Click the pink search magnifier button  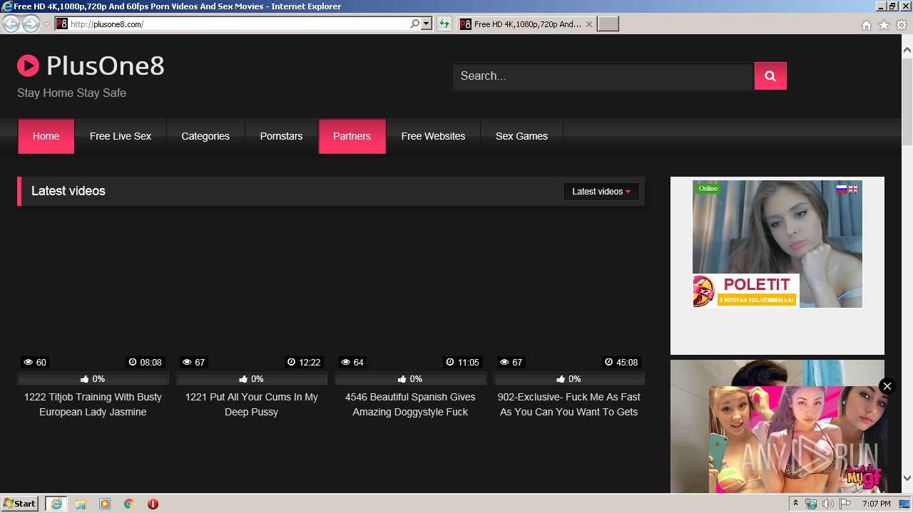[x=770, y=76]
